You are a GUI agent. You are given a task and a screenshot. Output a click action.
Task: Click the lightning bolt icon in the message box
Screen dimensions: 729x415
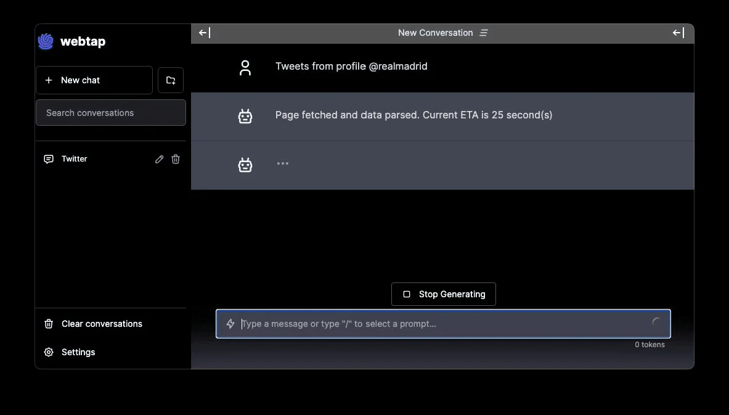pos(230,324)
